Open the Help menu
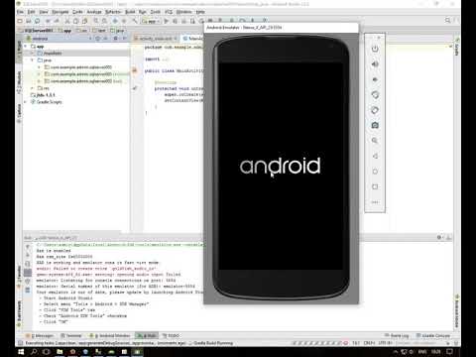 pos(200,12)
